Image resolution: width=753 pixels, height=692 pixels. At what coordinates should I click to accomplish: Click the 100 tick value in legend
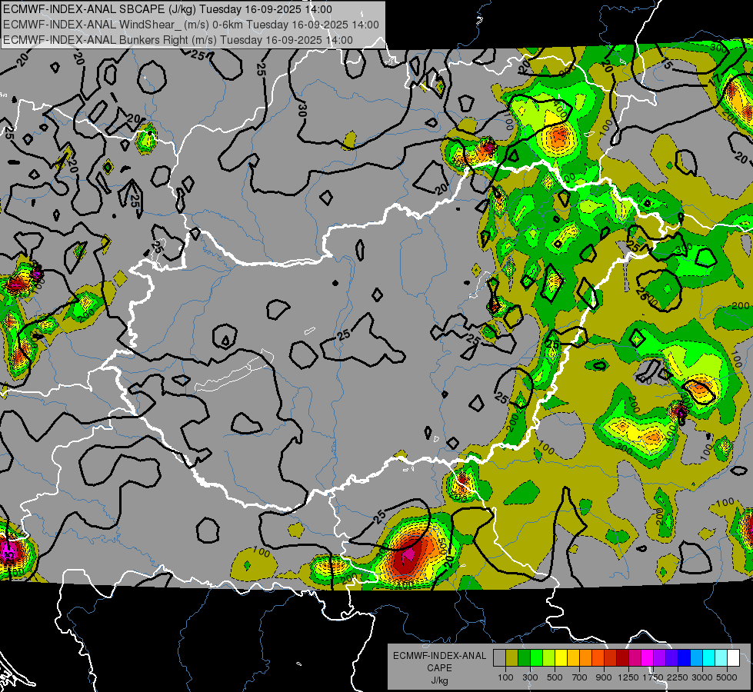505,677
